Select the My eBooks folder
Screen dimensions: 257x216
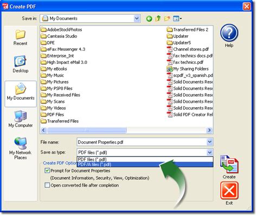[x=54, y=69]
